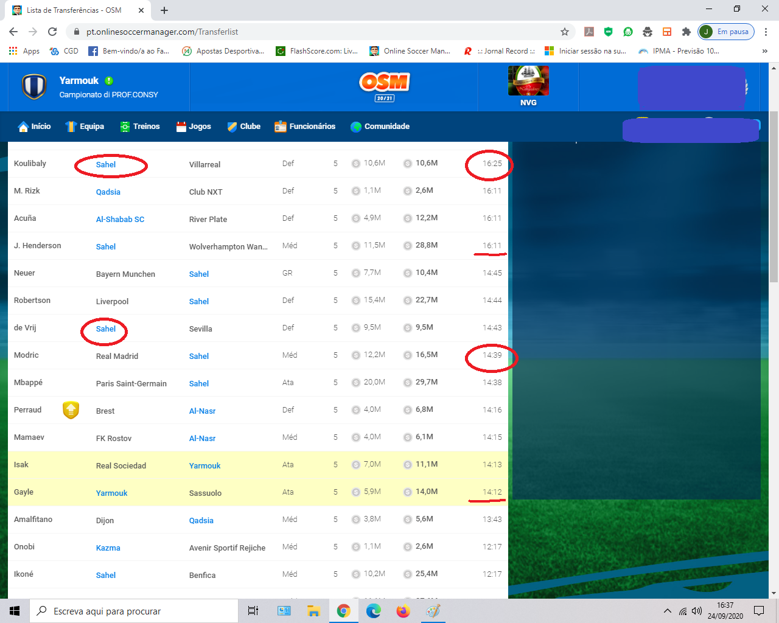This screenshot has width=779, height=623.
Task: Click Qadsia link in M. Rizk row
Action: pos(108,192)
